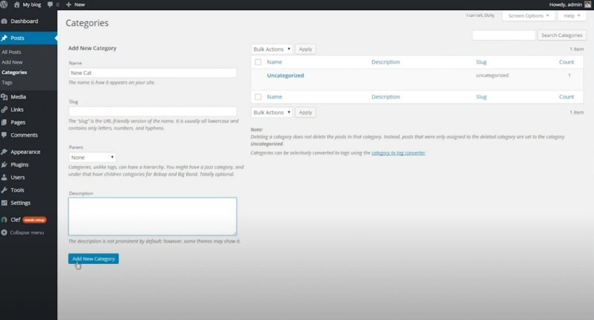The width and height of the screenshot is (594, 320).
Task: Open the Parent category dropdown
Action: coord(92,157)
